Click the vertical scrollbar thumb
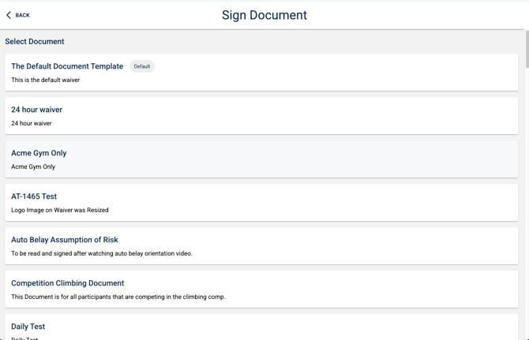 pyautogui.click(x=527, y=49)
